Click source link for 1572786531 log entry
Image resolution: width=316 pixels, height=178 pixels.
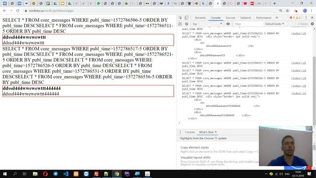298,86
